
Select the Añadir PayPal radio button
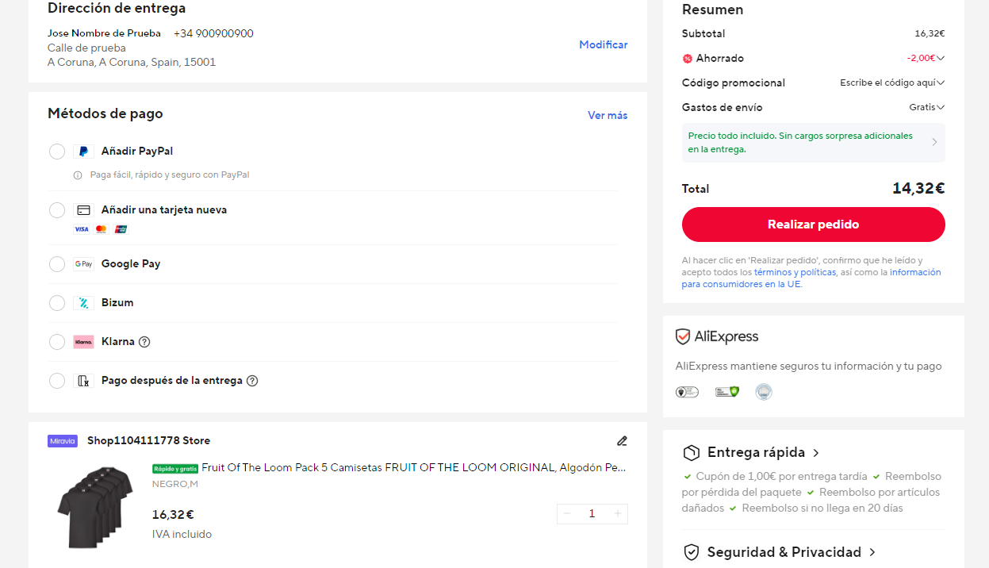click(57, 152)
